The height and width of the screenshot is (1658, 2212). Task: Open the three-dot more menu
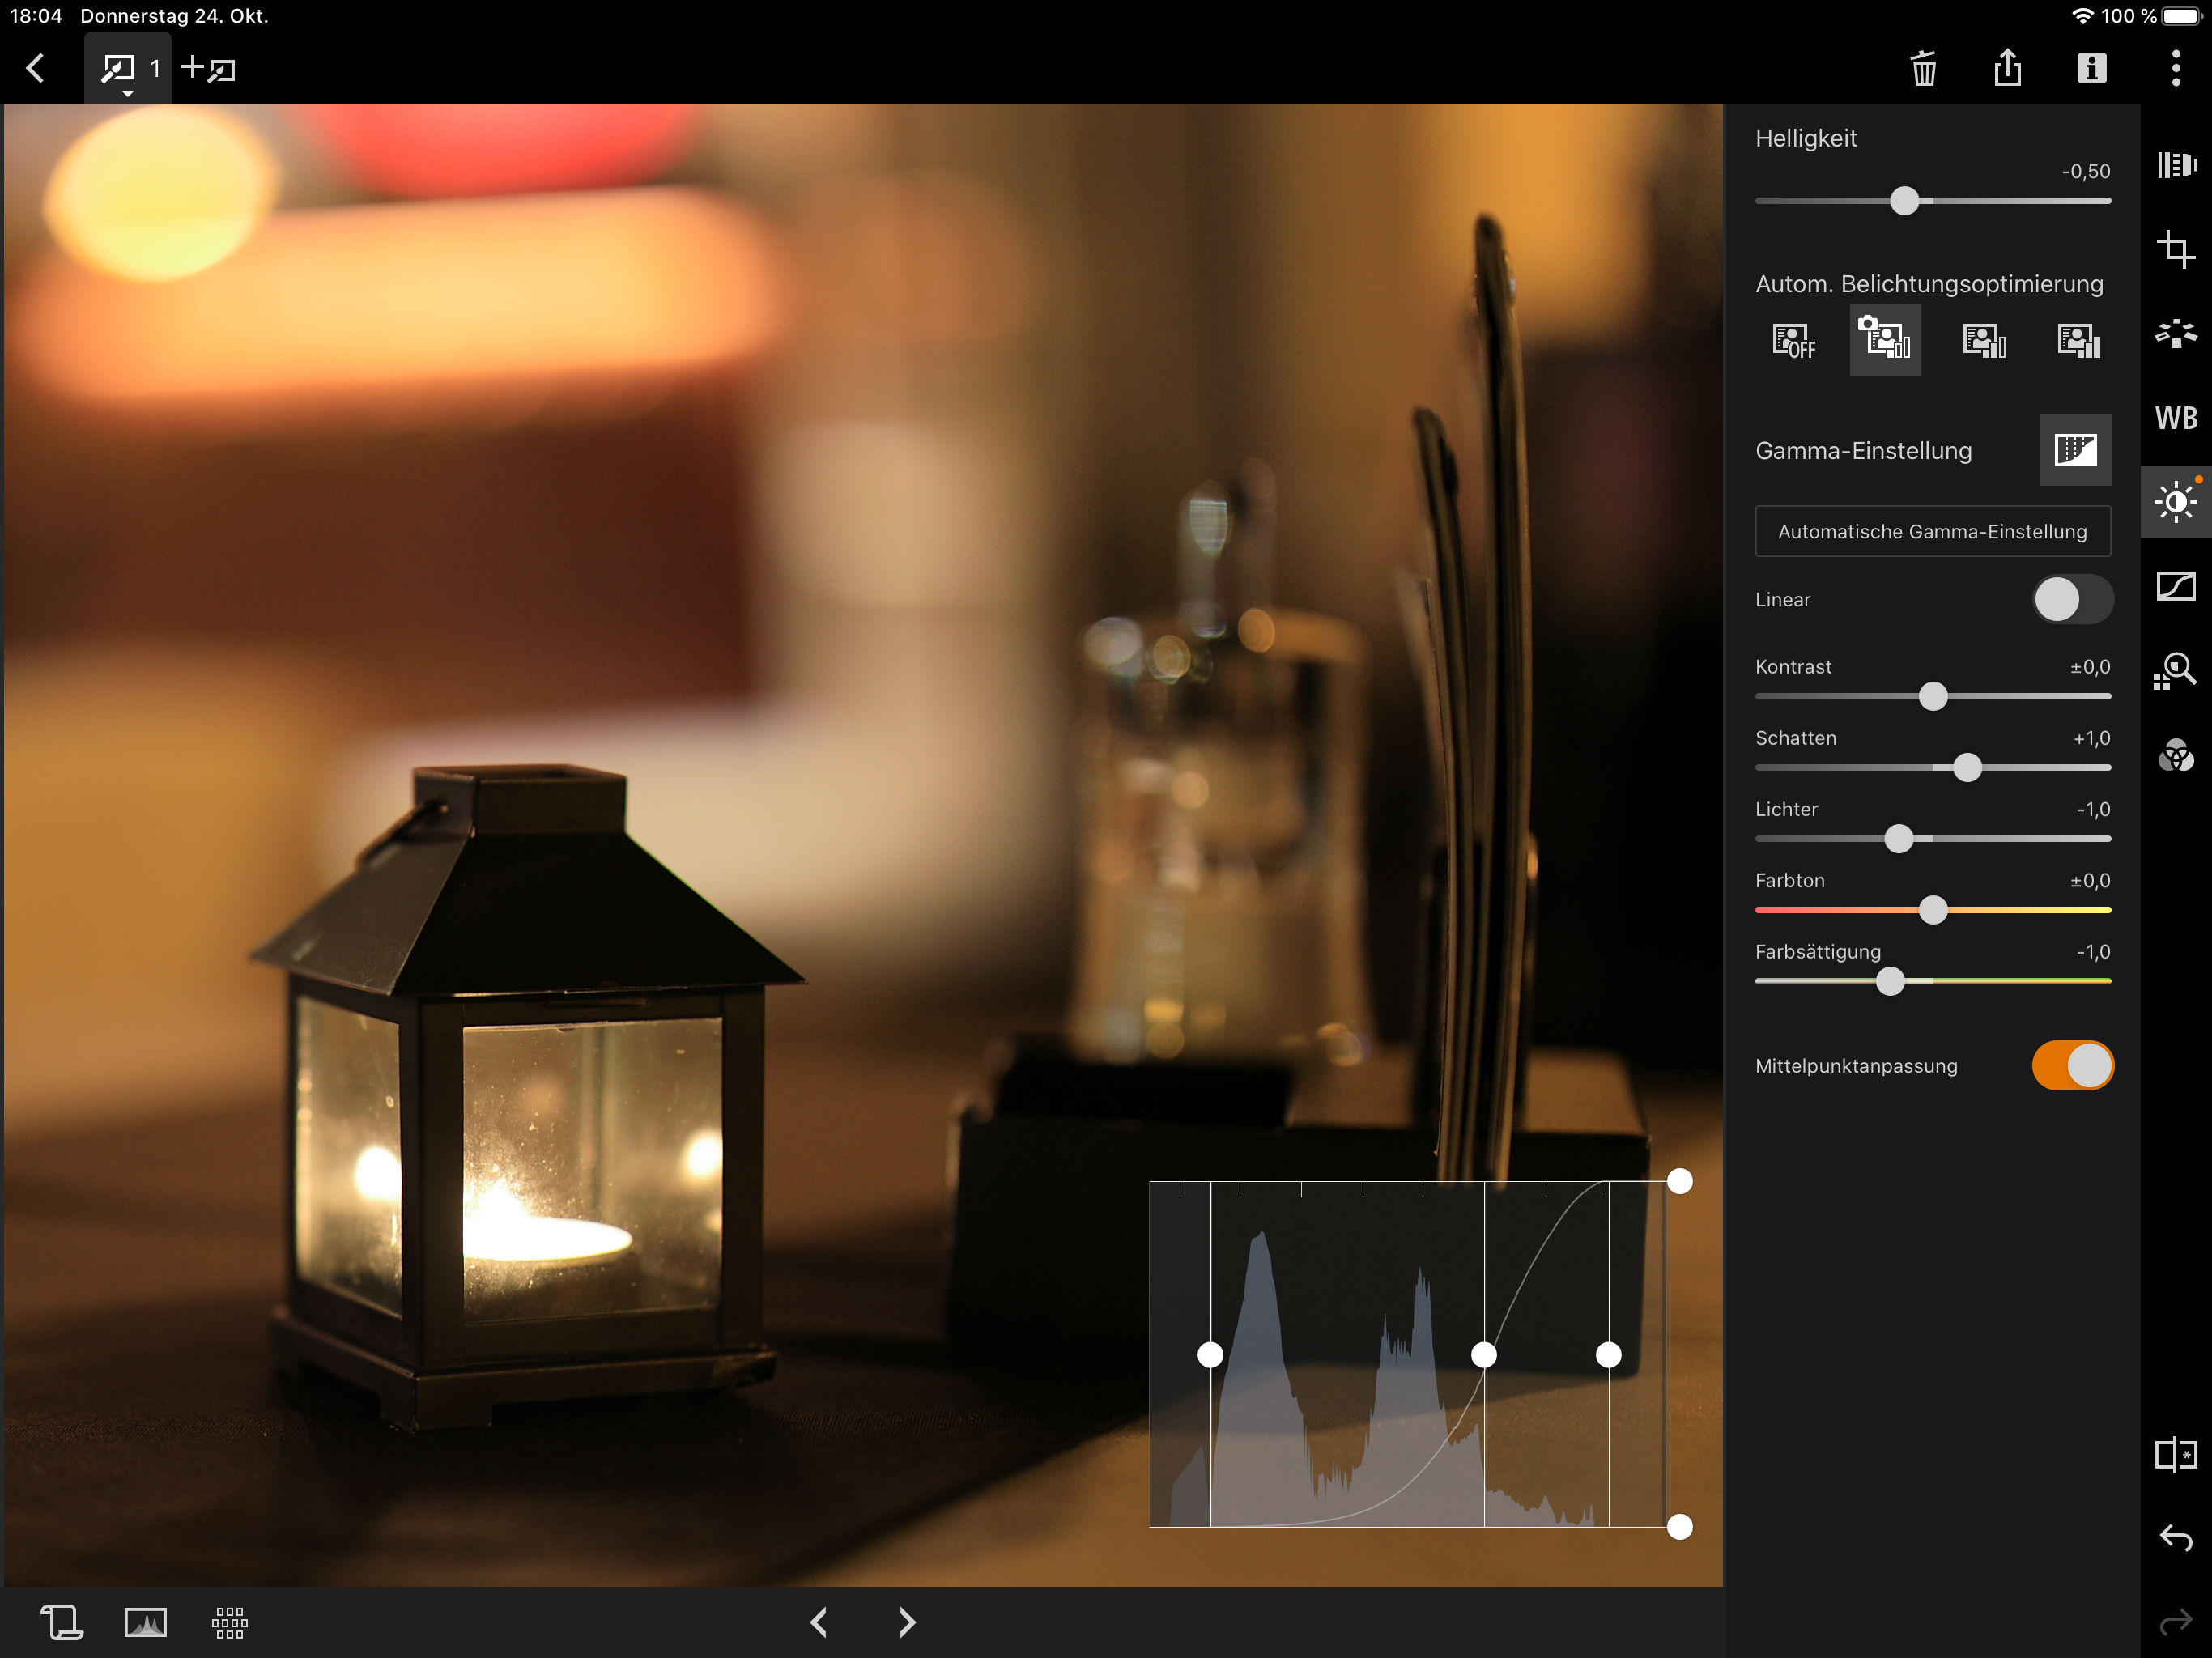click(x=2175, y=69)
